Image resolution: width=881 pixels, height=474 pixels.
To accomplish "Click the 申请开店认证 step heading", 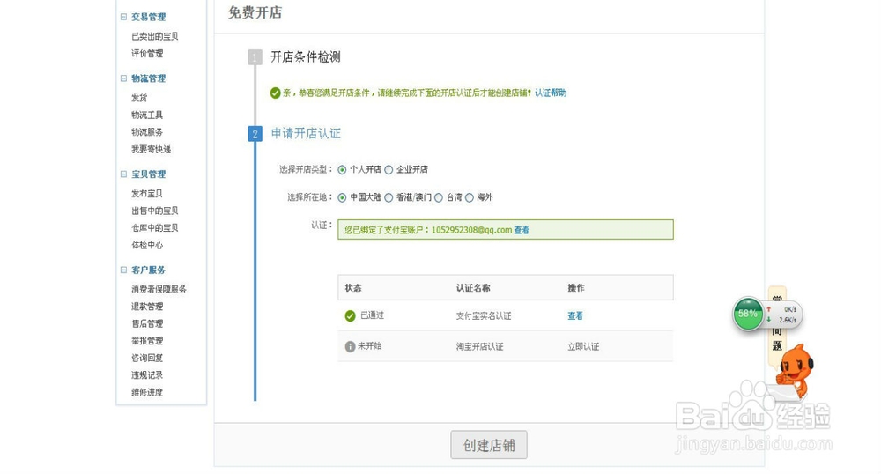I will 306,133.
